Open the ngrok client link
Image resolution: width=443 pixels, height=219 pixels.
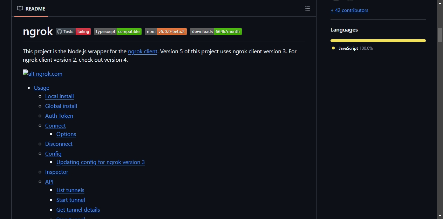pyautogui.click(x=143, y=51)
